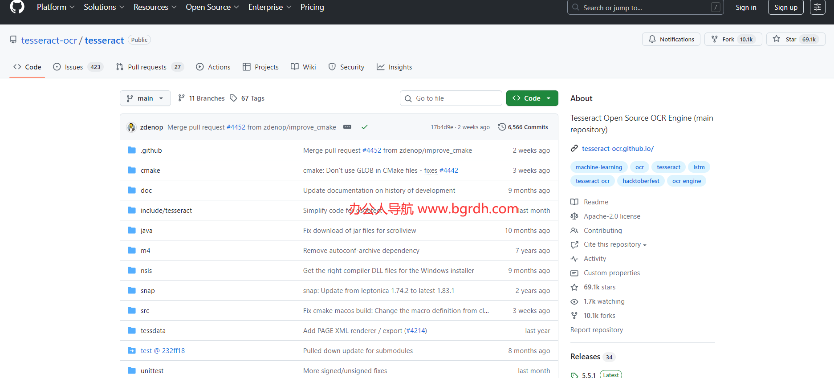Open the src folder

click(x=145, y=311)
